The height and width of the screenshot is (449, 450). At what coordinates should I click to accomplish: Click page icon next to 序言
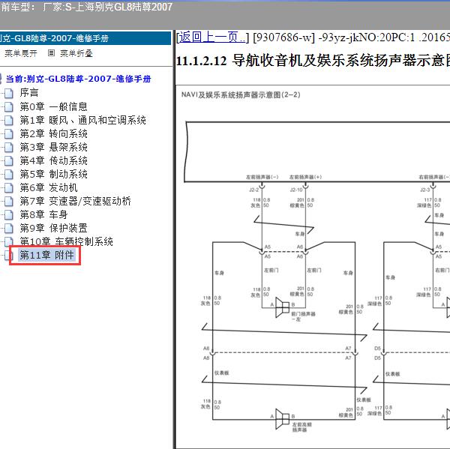point(9,93)
